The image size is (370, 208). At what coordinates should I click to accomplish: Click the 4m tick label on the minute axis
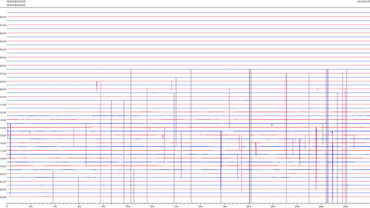[x=55, y=206]
